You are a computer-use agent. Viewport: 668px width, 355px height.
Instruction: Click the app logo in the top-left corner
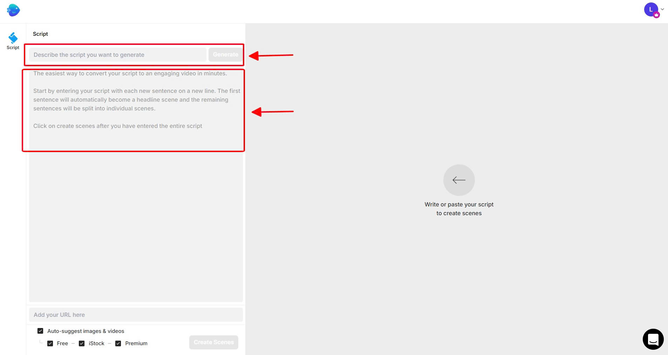(x=13, y=10)
